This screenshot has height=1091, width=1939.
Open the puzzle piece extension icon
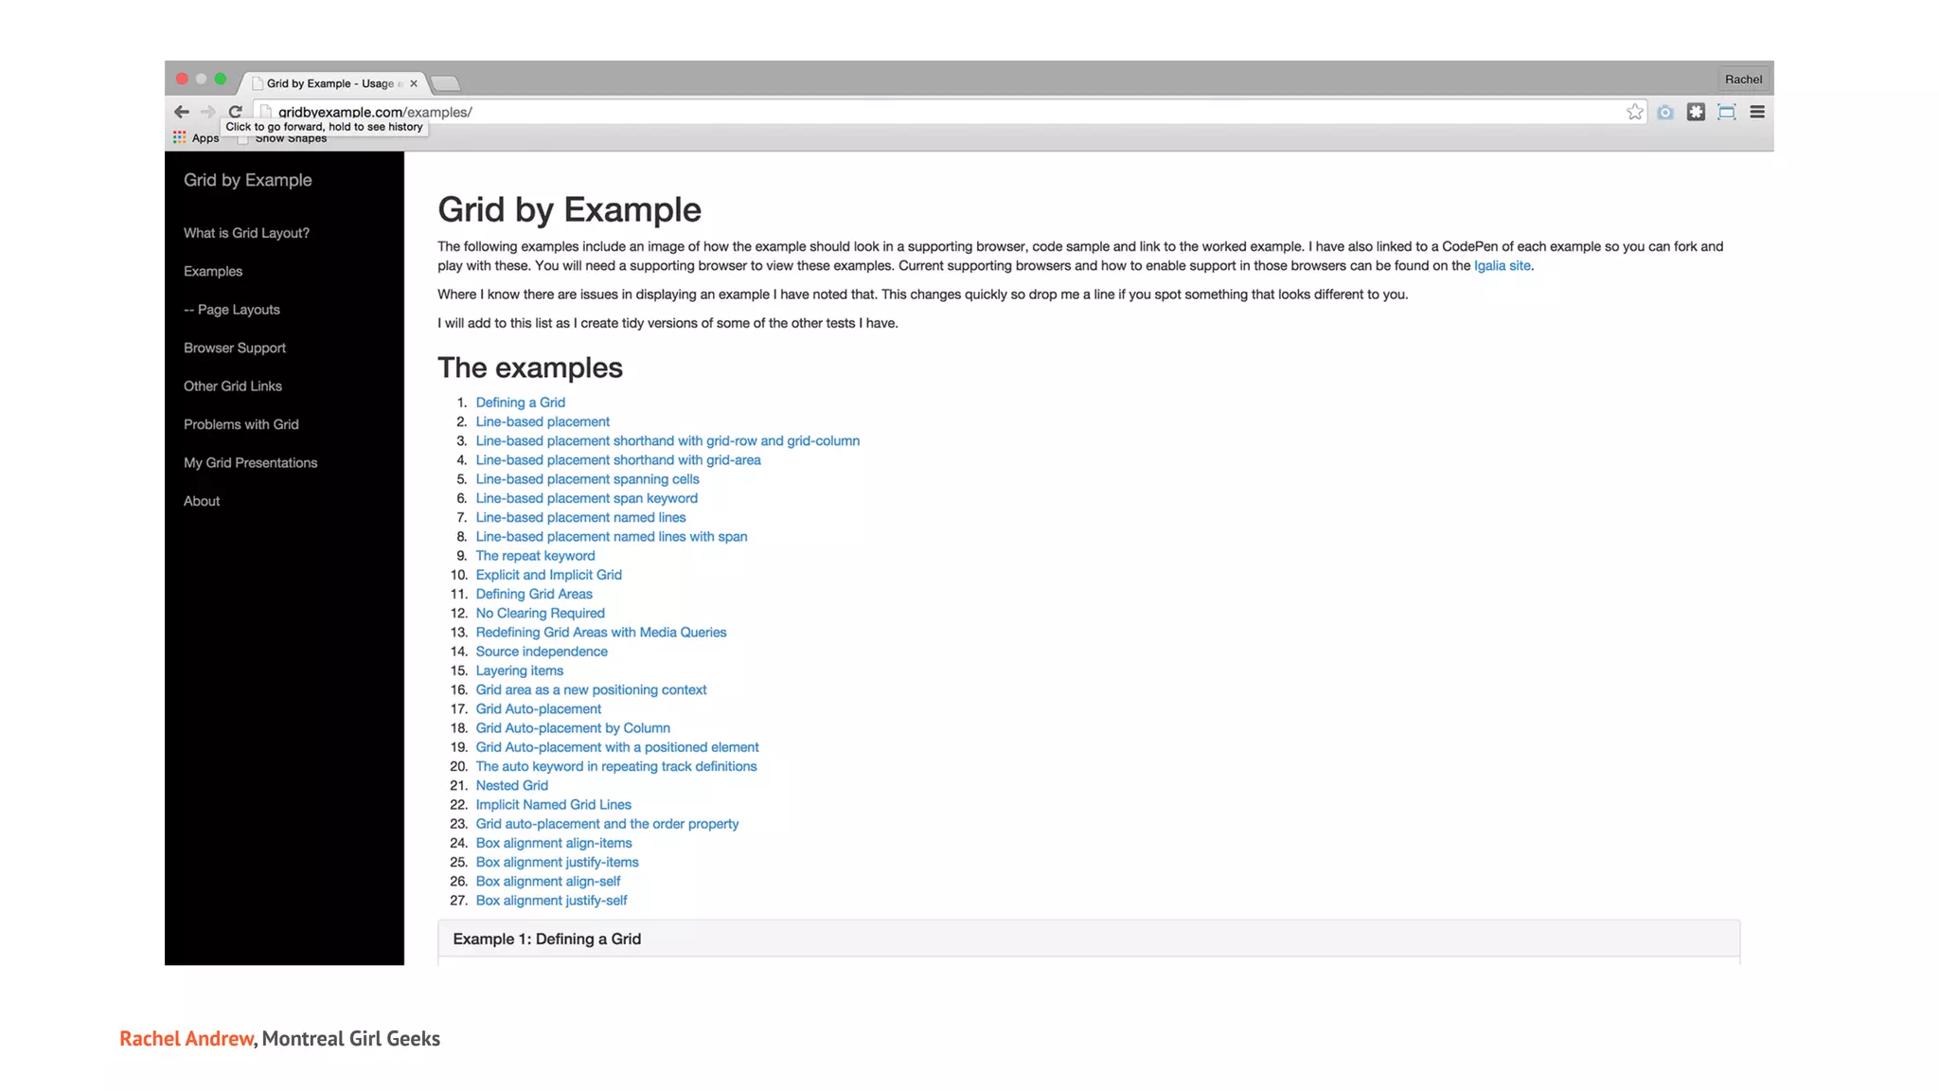(1696, 112)
